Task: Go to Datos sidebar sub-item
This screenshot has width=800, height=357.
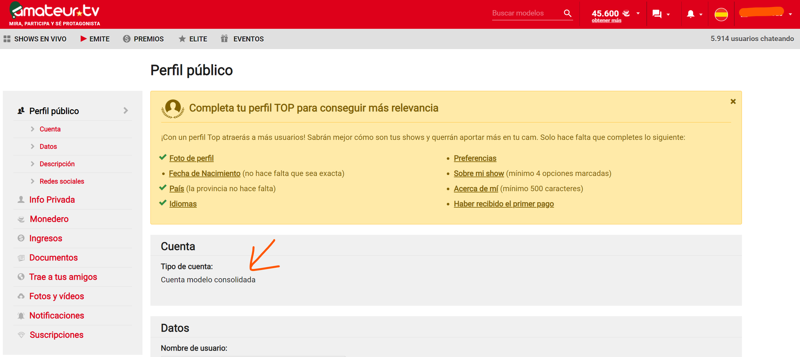Action: point(48,147)
